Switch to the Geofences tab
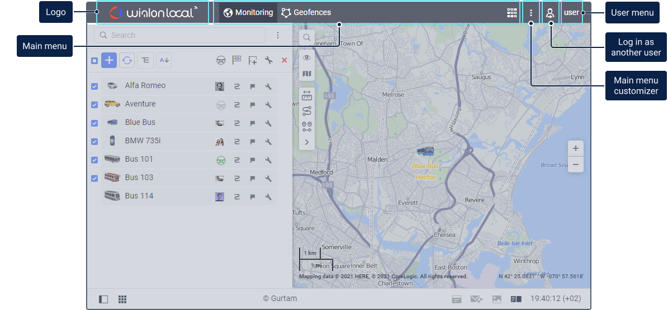The height and width of the screenshot is (310, 668). coord(306,13)
